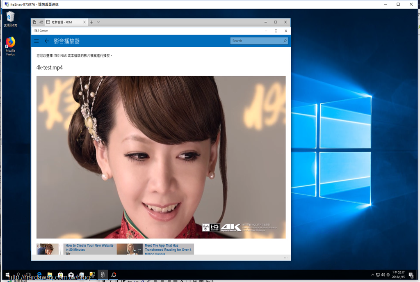Click the red circular app taskbar icon

(x=114, y=275)
